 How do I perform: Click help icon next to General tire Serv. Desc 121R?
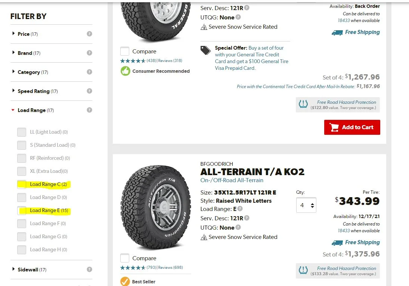pyautogui.click(x=247, y=8)
